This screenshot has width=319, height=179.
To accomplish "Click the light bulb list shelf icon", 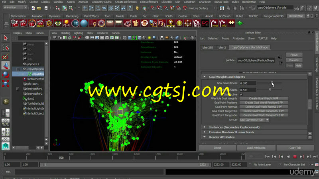I will (x=93, y=23).
